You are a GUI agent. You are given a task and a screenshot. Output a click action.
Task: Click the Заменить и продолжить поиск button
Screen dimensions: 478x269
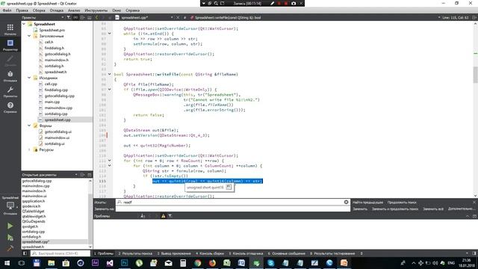tap(395, 209)
